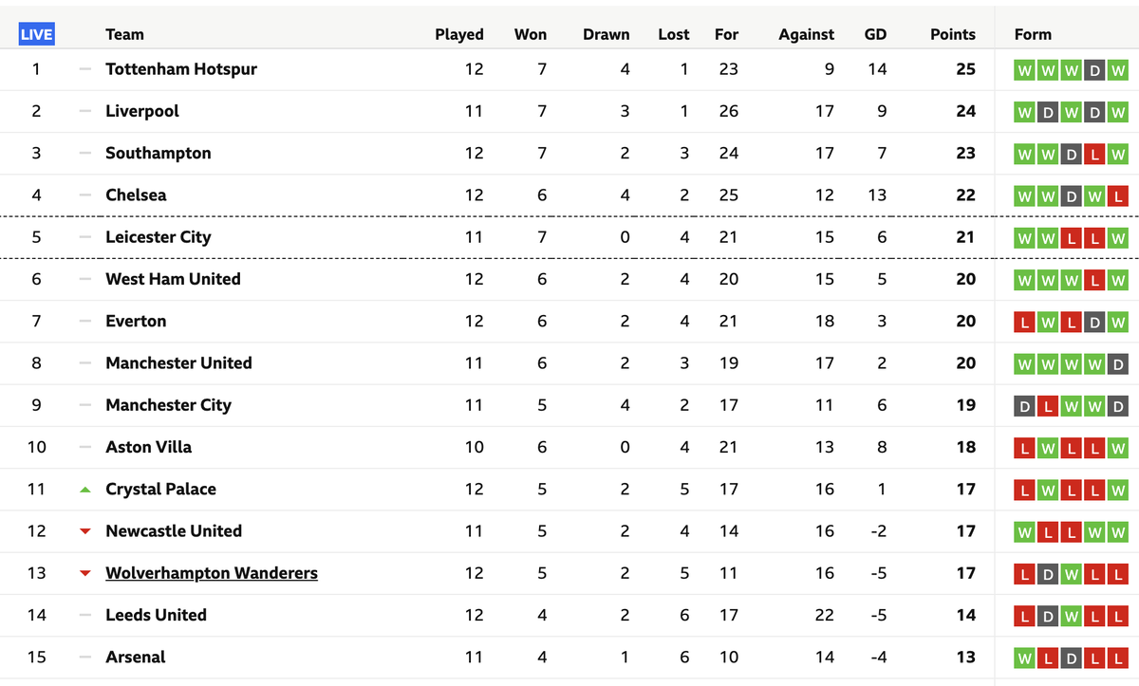Click Wolverhampton Wanderers' red down-arrow movement icon
The image size is (1139, 686).
tap(85, 573)
